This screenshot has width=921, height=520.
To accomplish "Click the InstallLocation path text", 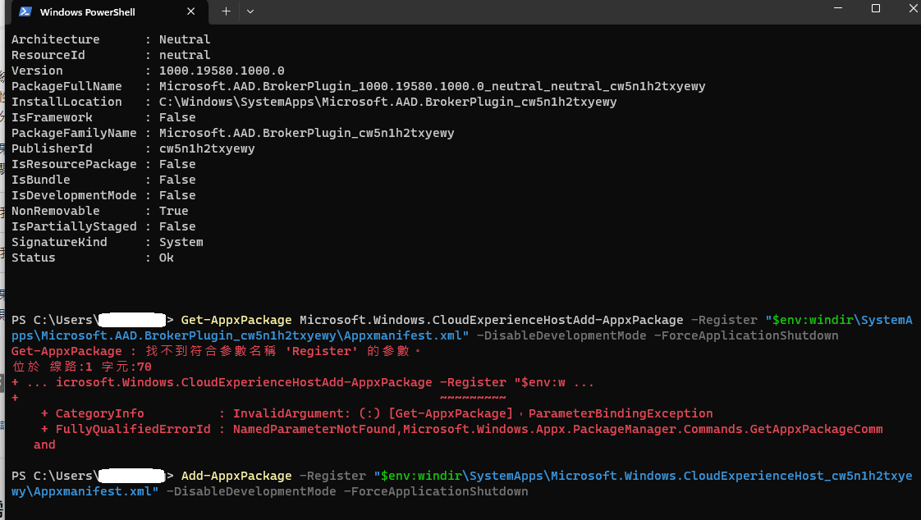I will (387, 103).
